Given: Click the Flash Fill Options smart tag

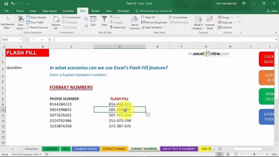Looking at the screenshot, I should [x=148, y=115].
